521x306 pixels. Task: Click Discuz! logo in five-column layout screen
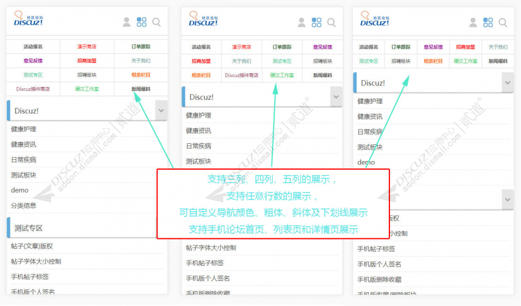coord(375,19)
